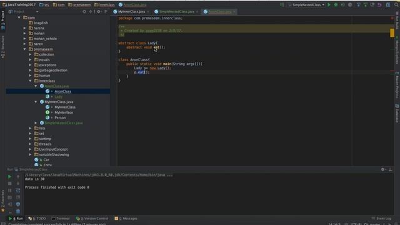
Task: Run with coverage from the top toolbar
Action: click(x=343, y=4)
